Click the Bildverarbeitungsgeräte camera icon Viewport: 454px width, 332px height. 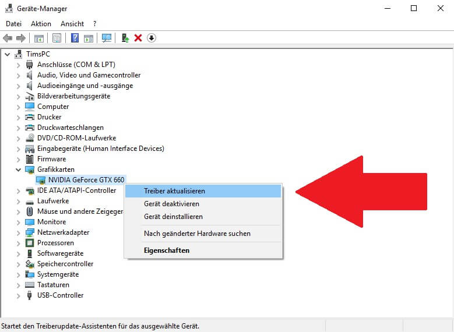[x=30, y=96]
